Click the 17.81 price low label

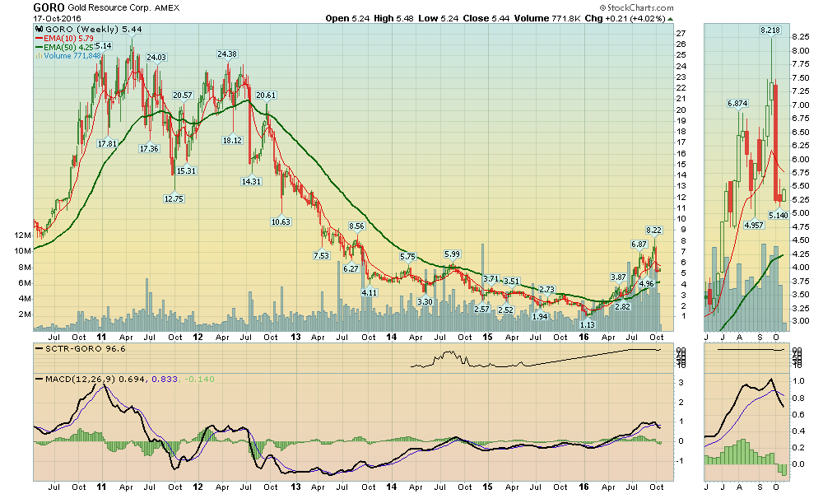107,144
